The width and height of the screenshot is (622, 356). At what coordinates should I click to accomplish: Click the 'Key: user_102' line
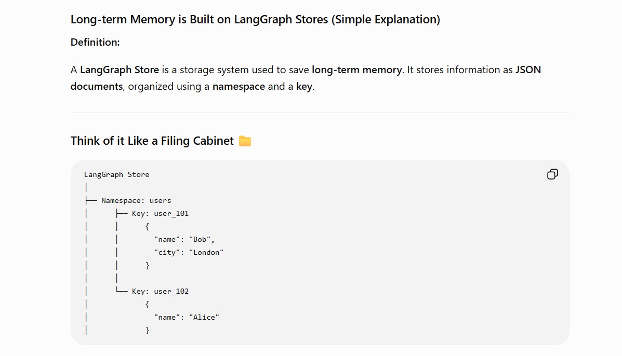[160, 292]
